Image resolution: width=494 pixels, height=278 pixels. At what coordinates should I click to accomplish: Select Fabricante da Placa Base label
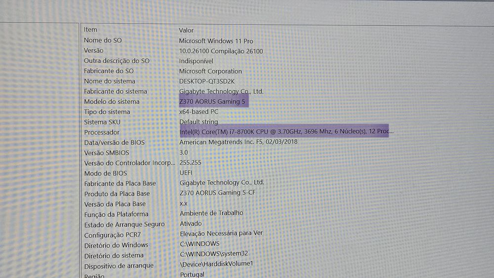pyautogui.click(x=120, y=183)
